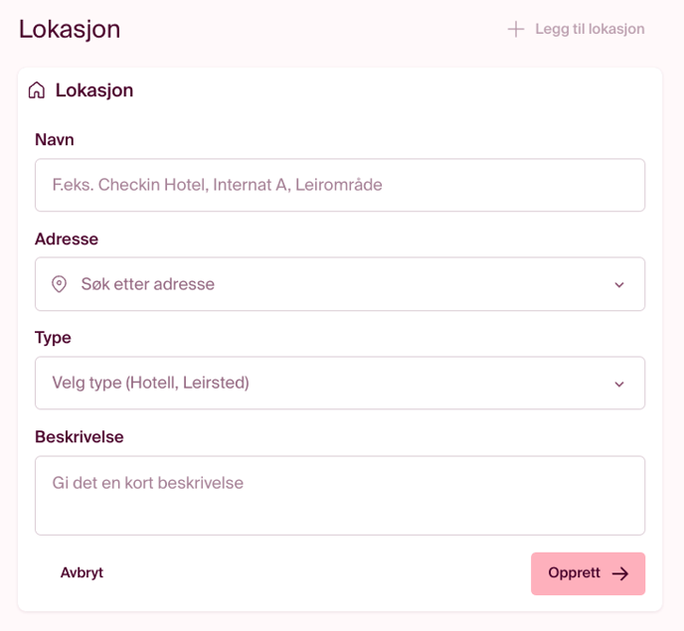Click the map pin icon in Adresse
684x631 pixels.
[60, 284]
